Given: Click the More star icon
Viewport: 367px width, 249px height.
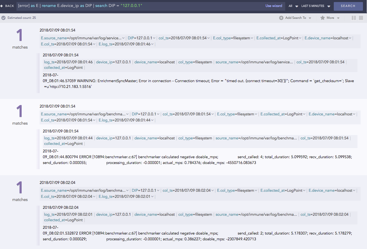Looking at the screenshot, I should [323, 18].
